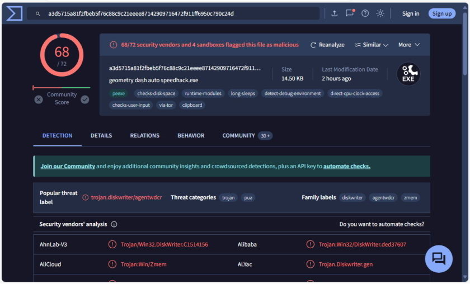470x284 pixels.
Task: Click the ALYac detection alert icon
Action: tap(310, 264)
